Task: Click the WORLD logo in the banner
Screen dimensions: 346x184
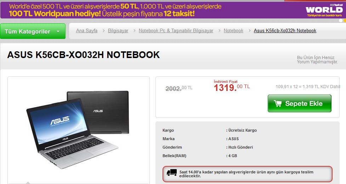Action: coord(324,10)
